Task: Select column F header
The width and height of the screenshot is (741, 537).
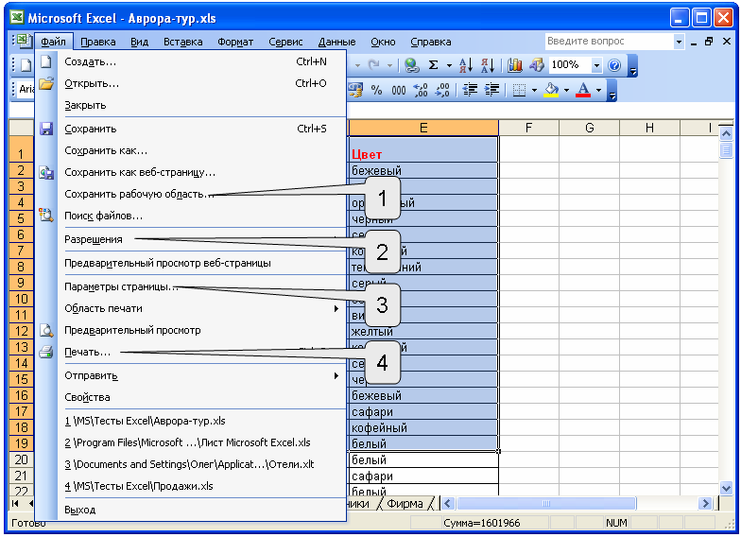Action: (x=529, y=128)
